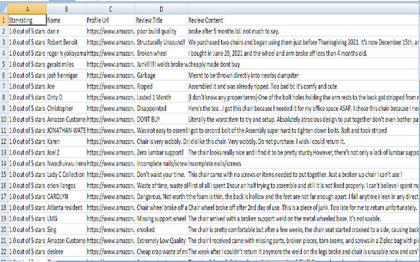Select column C header
The height and width of the screenshot is (262, 420).
coord(110,9)
